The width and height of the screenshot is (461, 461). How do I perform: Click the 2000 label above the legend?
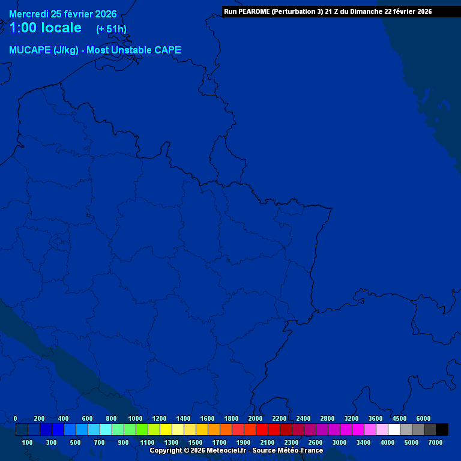pyautogui.click(x=255, y=418)
